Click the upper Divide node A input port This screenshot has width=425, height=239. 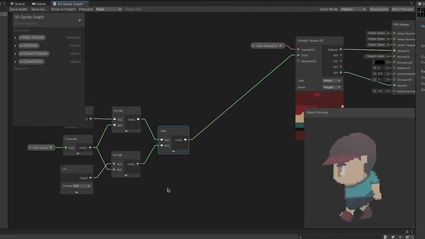tap(115, 119)
